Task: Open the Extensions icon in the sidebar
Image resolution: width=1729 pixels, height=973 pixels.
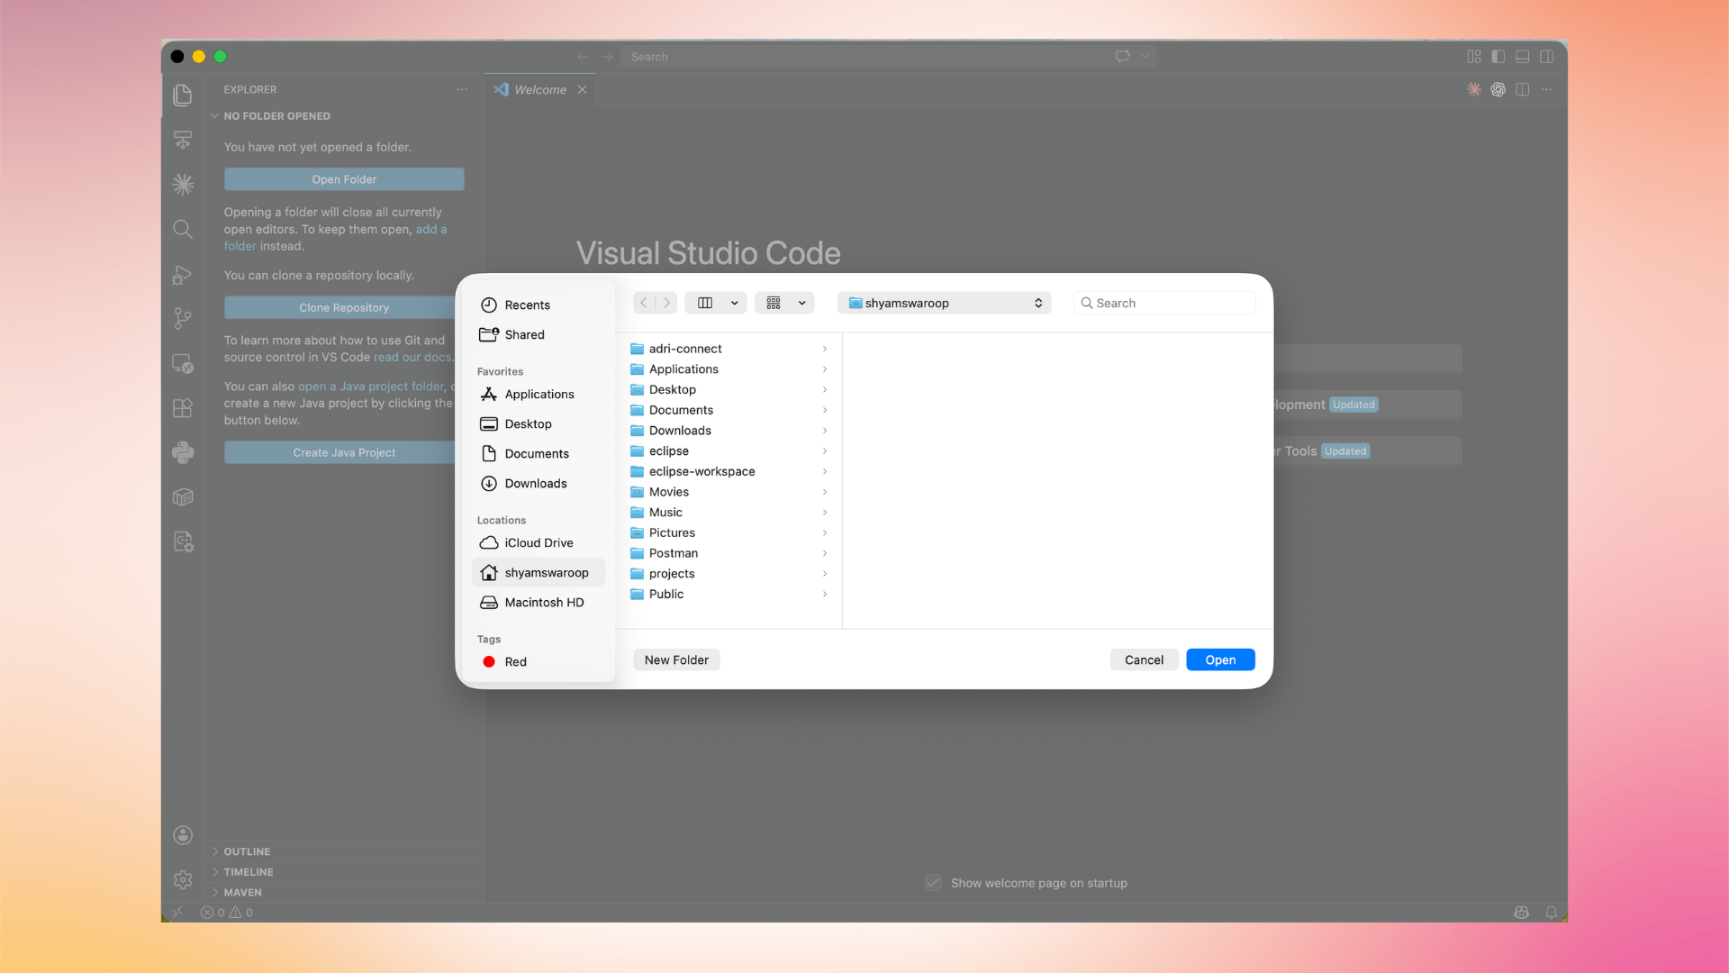Action: pos(183,408)
